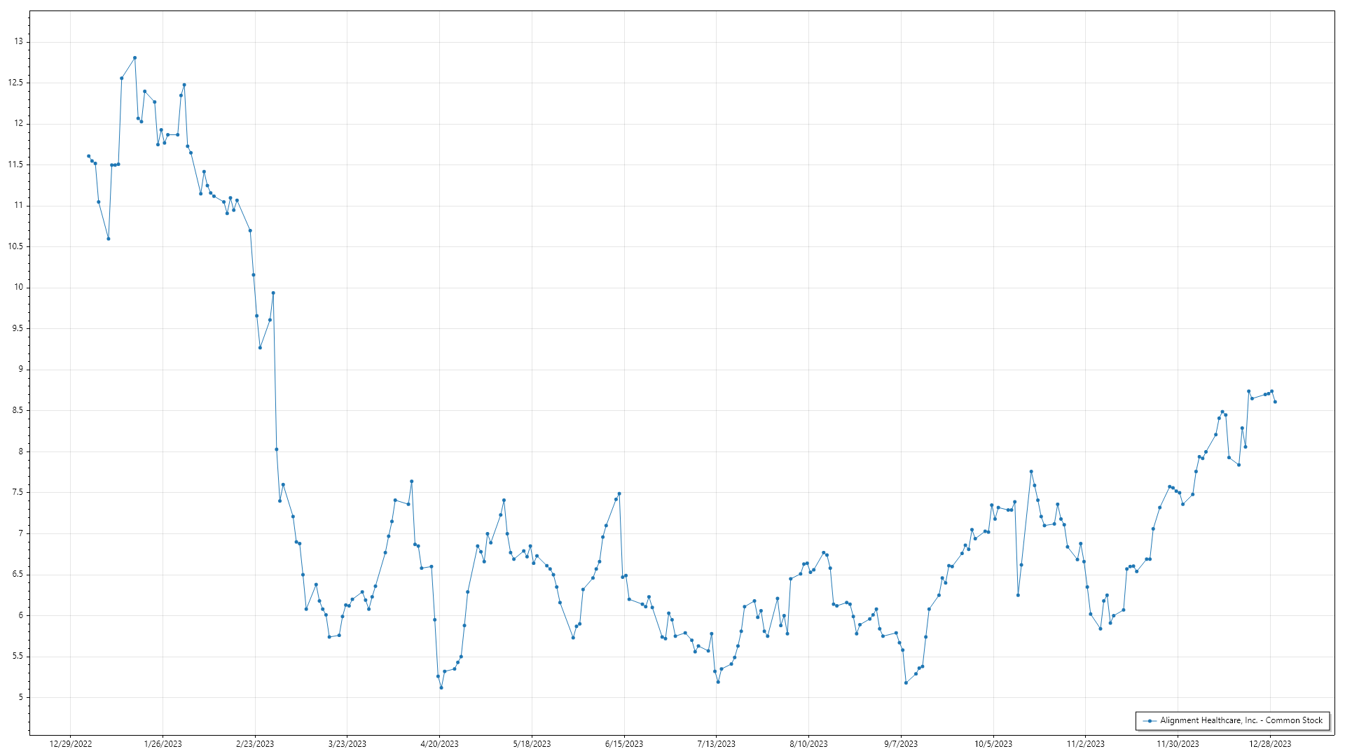
Task: Click the 5 y-axis value label
Action: pos(20,697)
